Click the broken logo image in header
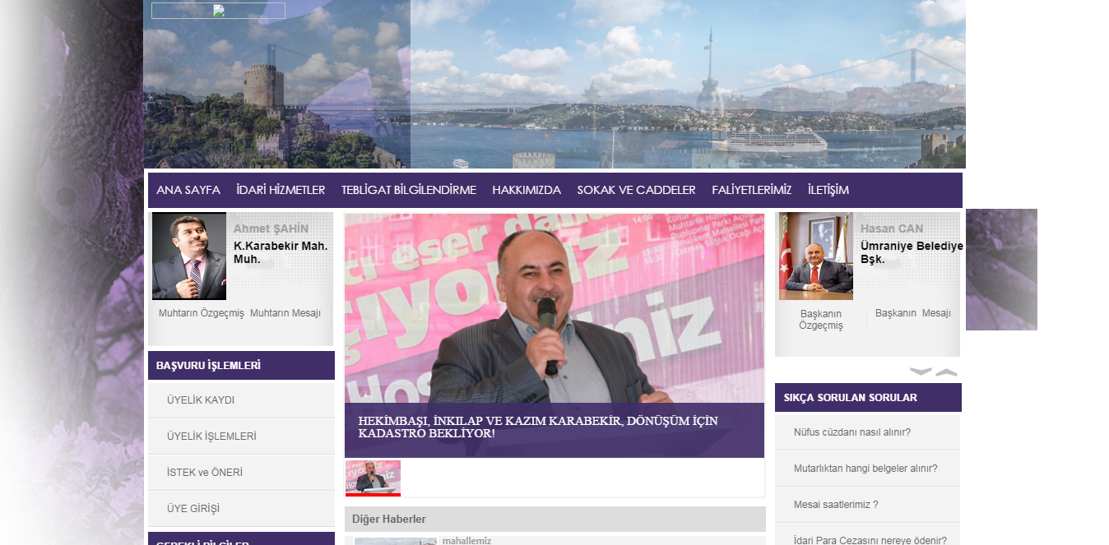1109x545 pixels. tap(218, 11)
